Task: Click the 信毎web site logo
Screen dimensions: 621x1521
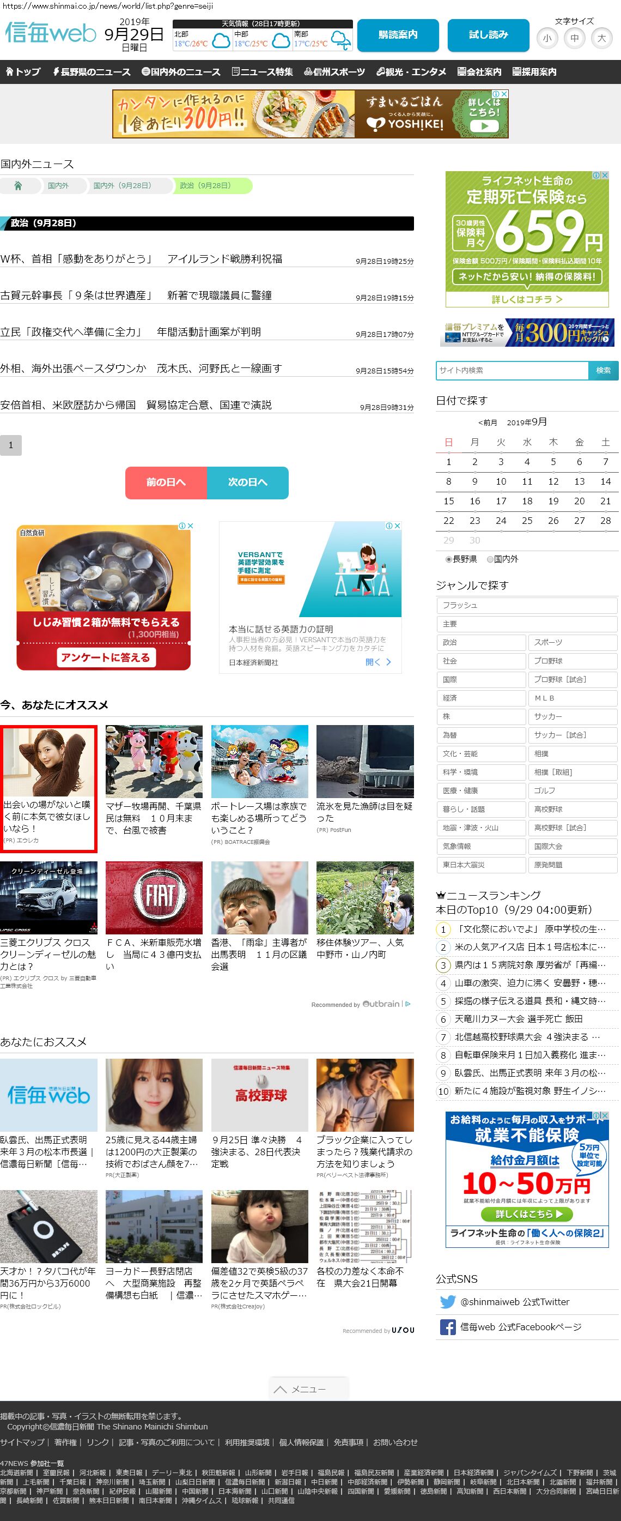Action: tap(50, 34)
